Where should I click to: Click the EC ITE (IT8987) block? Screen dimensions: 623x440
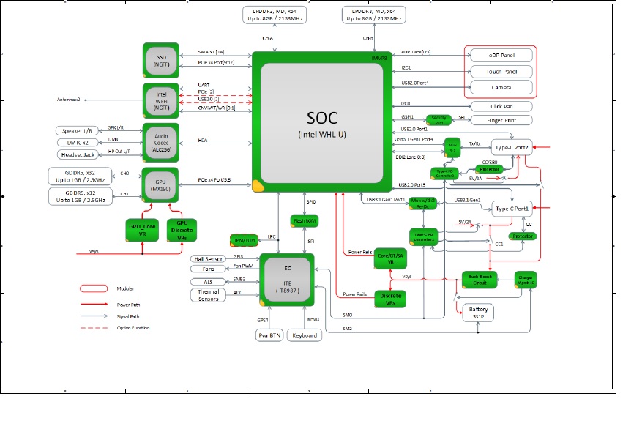point(287,280)
